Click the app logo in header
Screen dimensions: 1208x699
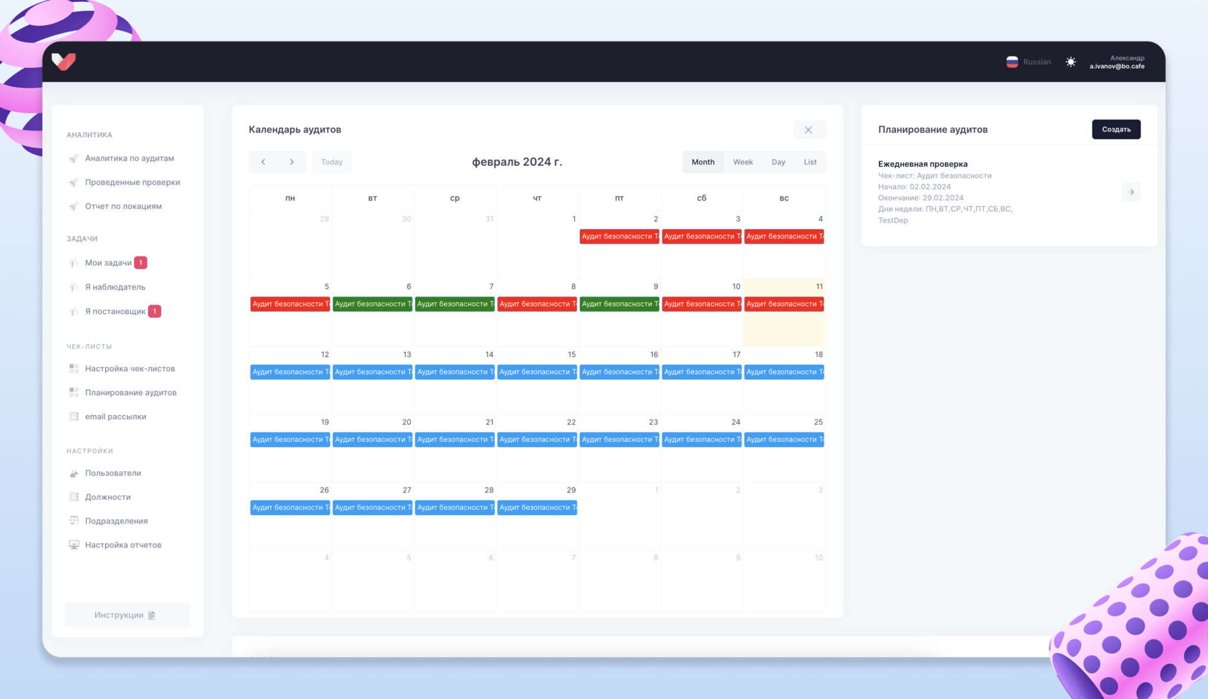[64, 61]
